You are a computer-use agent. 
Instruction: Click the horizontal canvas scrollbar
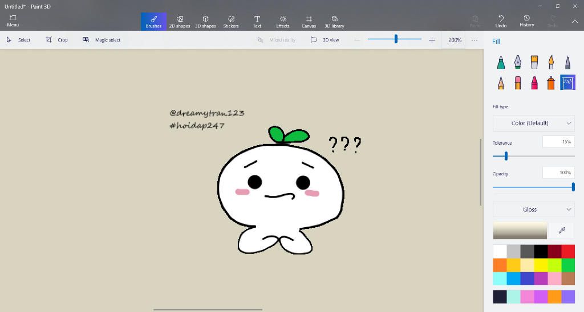[208, 309]
